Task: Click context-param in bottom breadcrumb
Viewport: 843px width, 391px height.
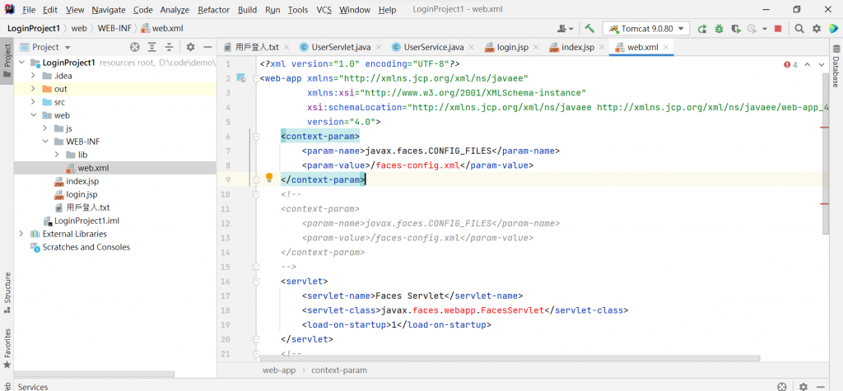Action: [339, 370]
